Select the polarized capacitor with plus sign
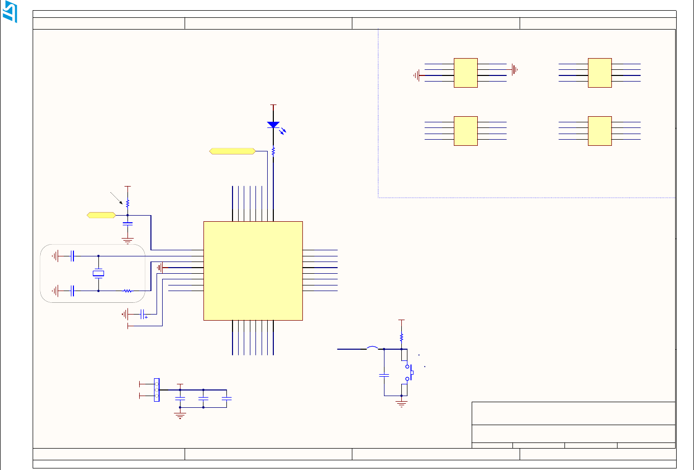 click(x=143, y=314)
